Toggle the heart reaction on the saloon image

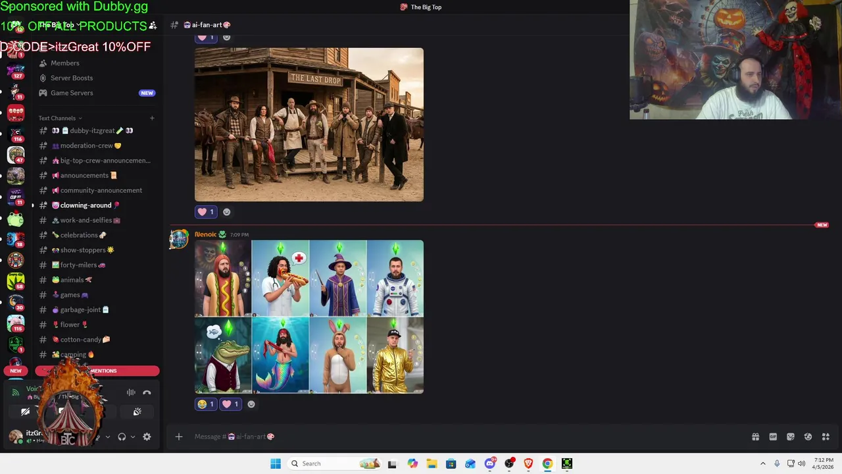206,212
